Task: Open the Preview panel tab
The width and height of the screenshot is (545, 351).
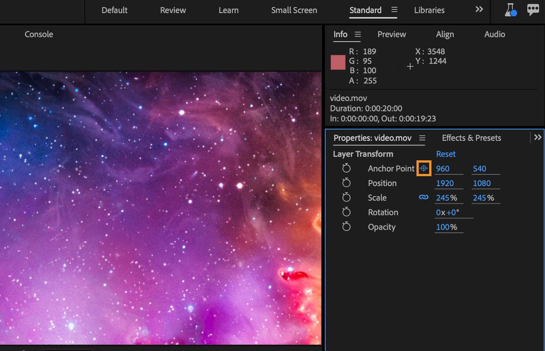Action: [391, 34]
